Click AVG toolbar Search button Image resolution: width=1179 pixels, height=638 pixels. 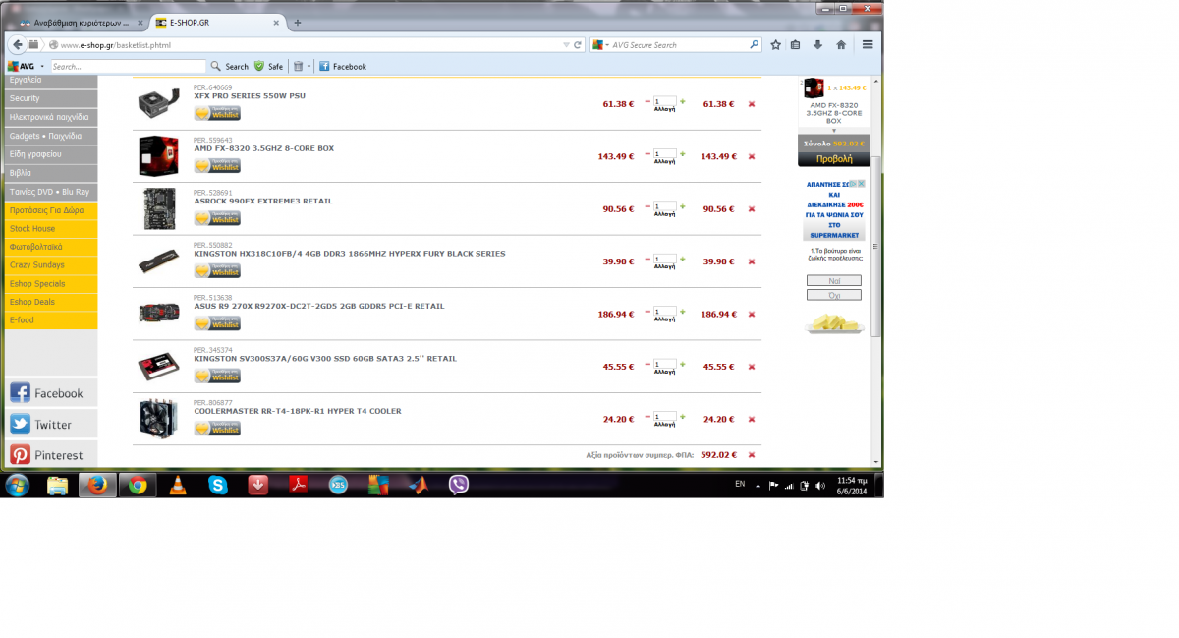pyautogui.click(x=230, y=66)
